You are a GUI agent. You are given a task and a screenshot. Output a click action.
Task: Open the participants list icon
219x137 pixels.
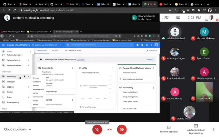[167, 17]
